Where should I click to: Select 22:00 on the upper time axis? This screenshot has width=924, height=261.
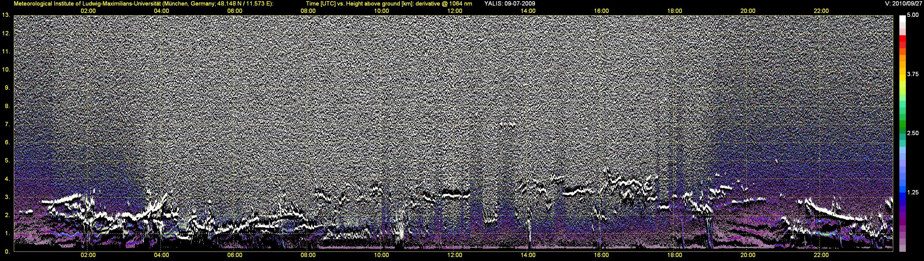pos(821,11)
